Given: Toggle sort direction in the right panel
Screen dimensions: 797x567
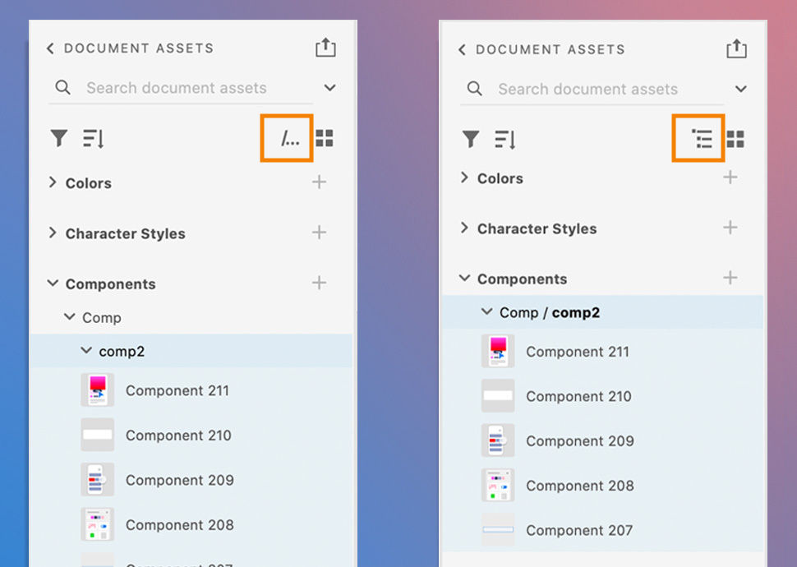Looking at the screenshot, I should pyautogui.click(x=504, y=139).
